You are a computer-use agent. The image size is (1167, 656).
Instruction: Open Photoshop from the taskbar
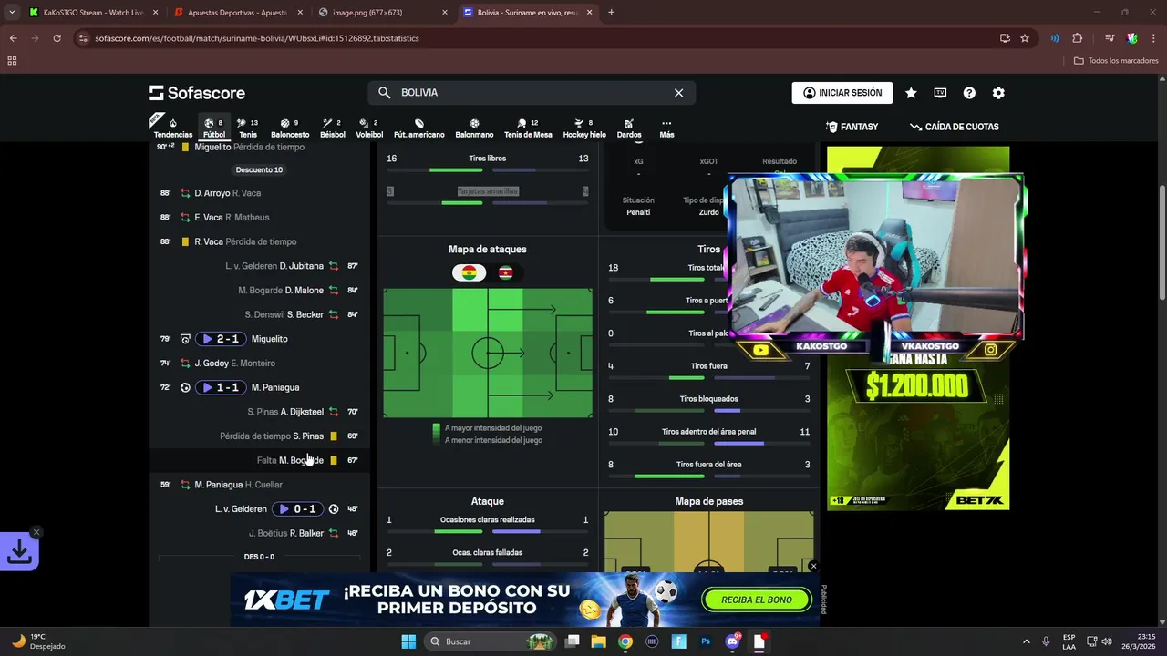(x=706, y=641)
